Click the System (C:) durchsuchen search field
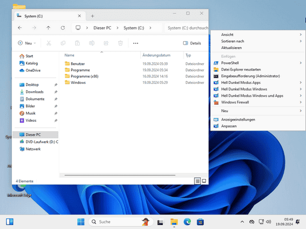The width and height of the screenshot is (306, 229). point(186,28)
